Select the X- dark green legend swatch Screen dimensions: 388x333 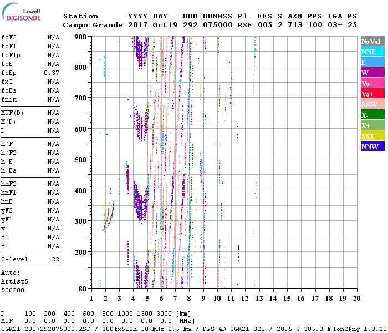point(372,115)
